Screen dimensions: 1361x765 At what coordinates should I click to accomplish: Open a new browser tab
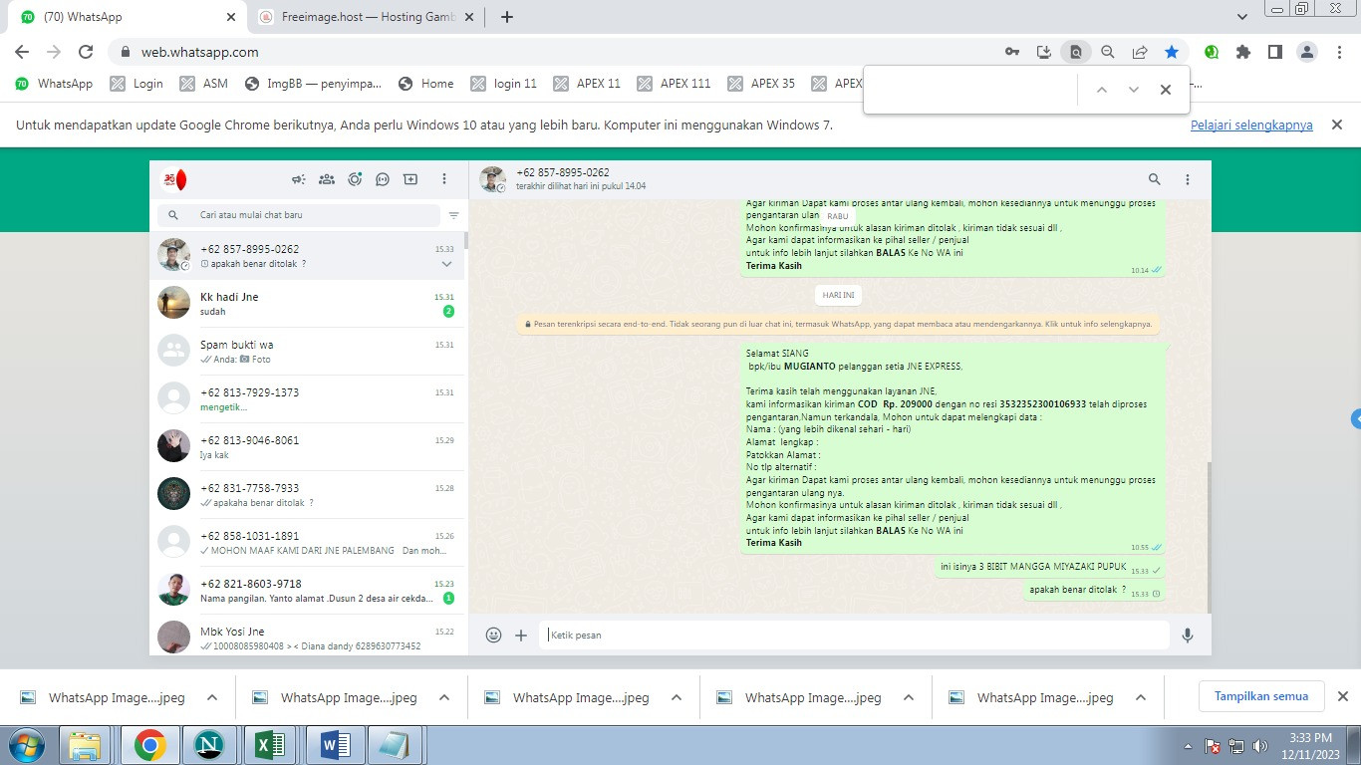[506, 17]
